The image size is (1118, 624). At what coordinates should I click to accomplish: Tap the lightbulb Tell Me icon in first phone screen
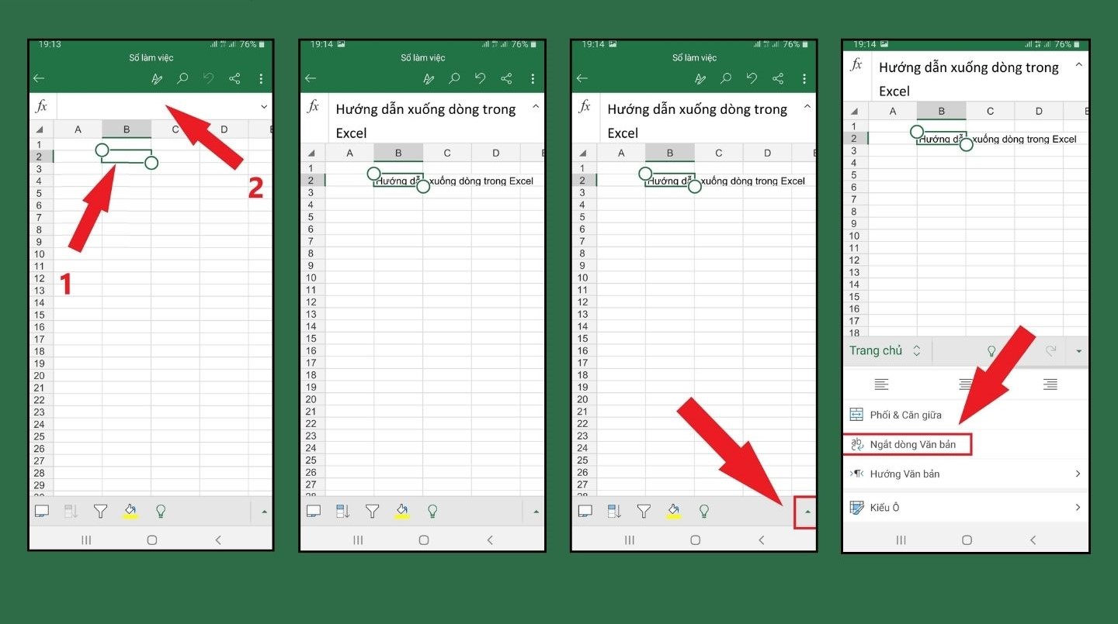point(161,511)
